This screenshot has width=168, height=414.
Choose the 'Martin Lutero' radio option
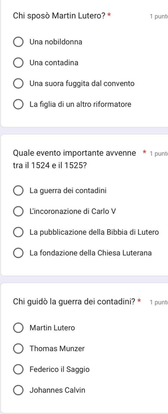coord(18,328)
